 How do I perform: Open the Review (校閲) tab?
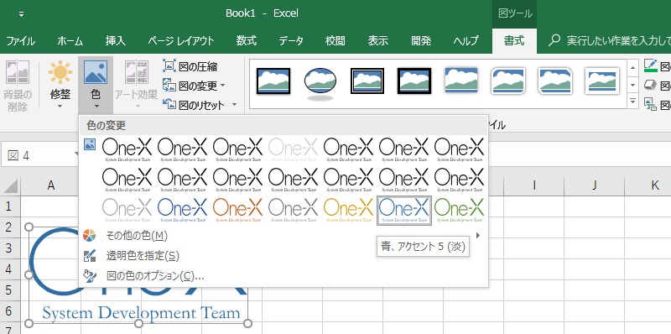point(335,41)
